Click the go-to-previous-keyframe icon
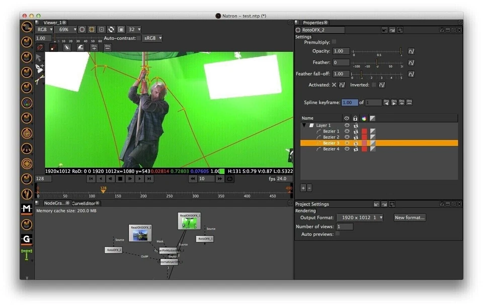The image size is (483, 307). tap(386, 102)
